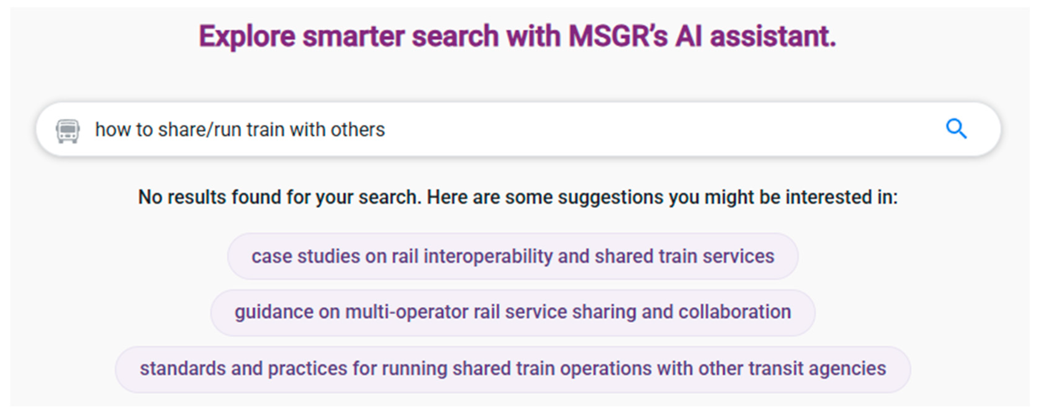Click the suggestion mentioning collaboration
Viewport: 1037px width, 418px height.
(x=513, y=312)
